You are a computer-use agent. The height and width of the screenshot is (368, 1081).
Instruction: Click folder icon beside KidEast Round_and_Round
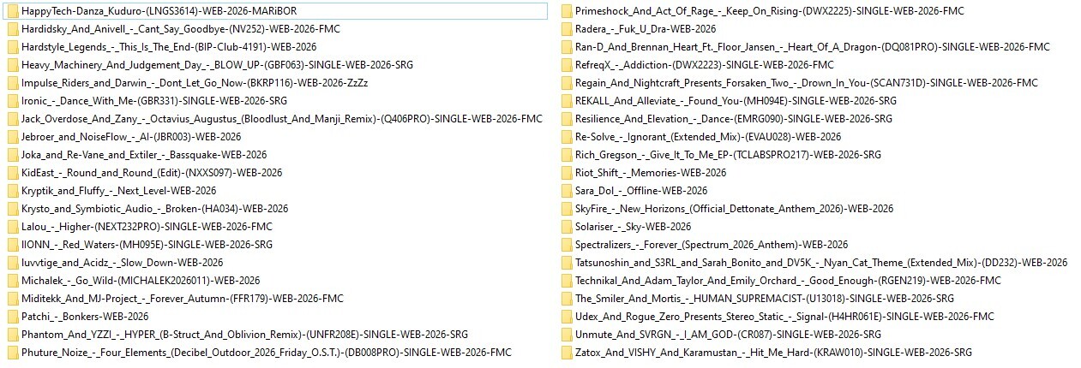[12, 173]
